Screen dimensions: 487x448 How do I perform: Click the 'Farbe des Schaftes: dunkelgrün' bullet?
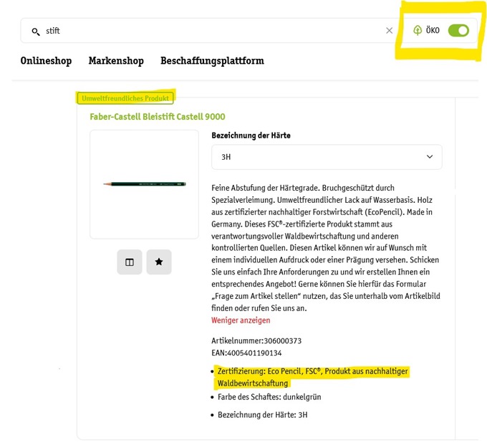[269, 397]
